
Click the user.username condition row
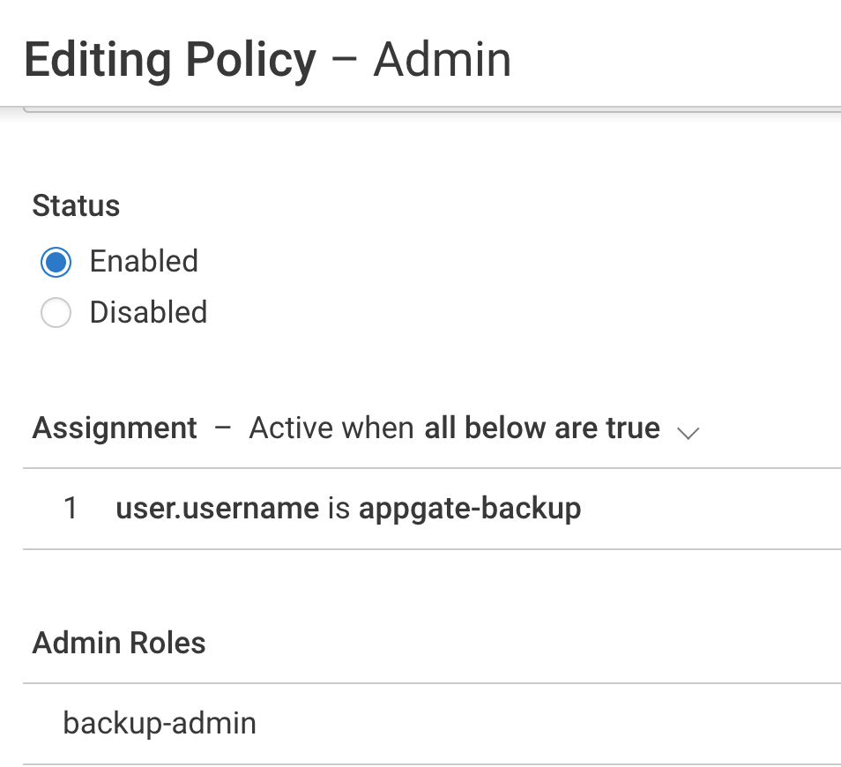coord(349,508)
